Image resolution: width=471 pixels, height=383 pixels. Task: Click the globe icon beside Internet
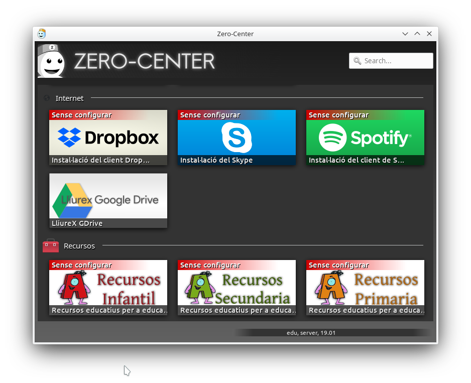point(47,98)
